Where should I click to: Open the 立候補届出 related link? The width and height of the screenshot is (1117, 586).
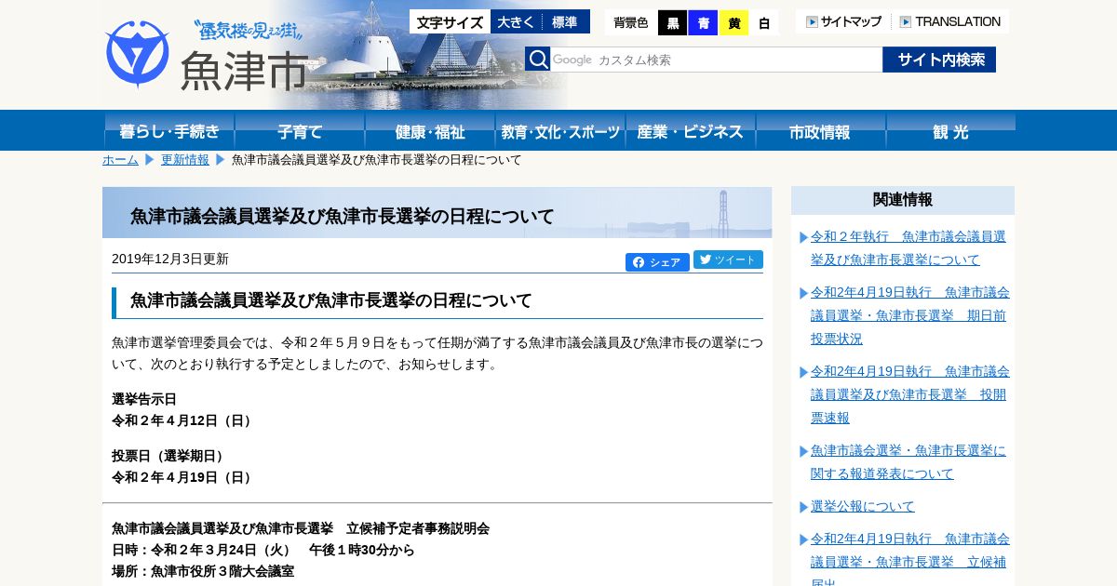pos(909,560)
